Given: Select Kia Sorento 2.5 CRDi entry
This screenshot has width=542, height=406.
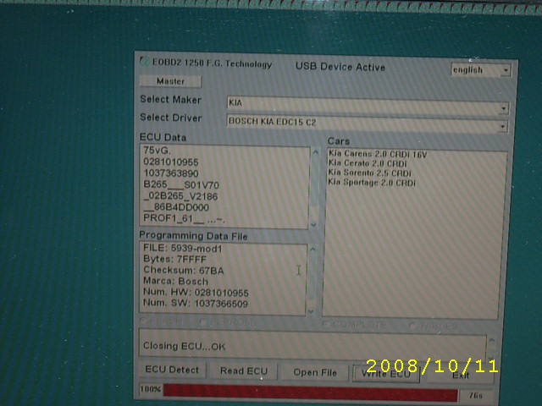Looking at the screenshot, I should pos(369,173).
